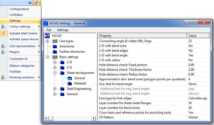Click the HiCAD Settings title bar app icon
The width and height of the screenshot is (214, 125).
[46, 23]
